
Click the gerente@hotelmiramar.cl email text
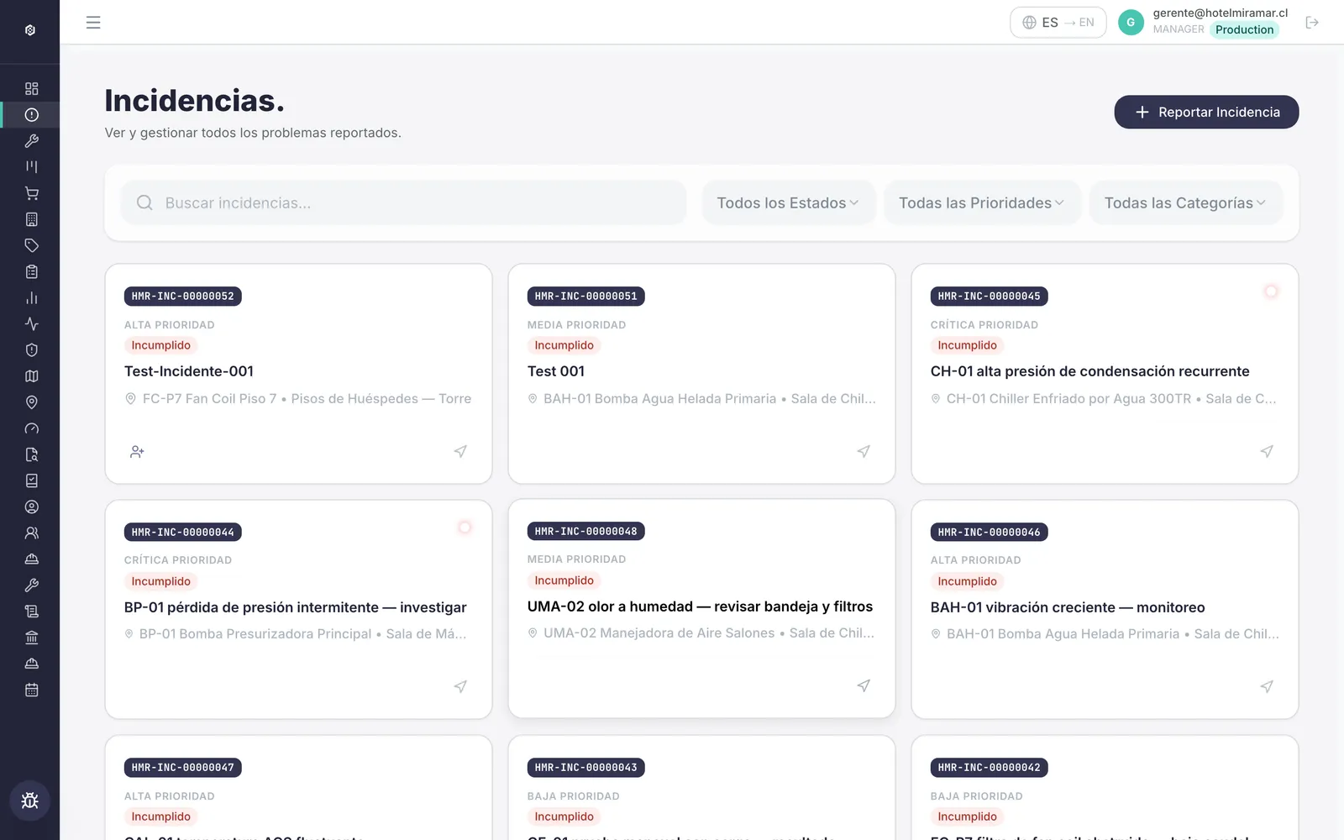1220,13
